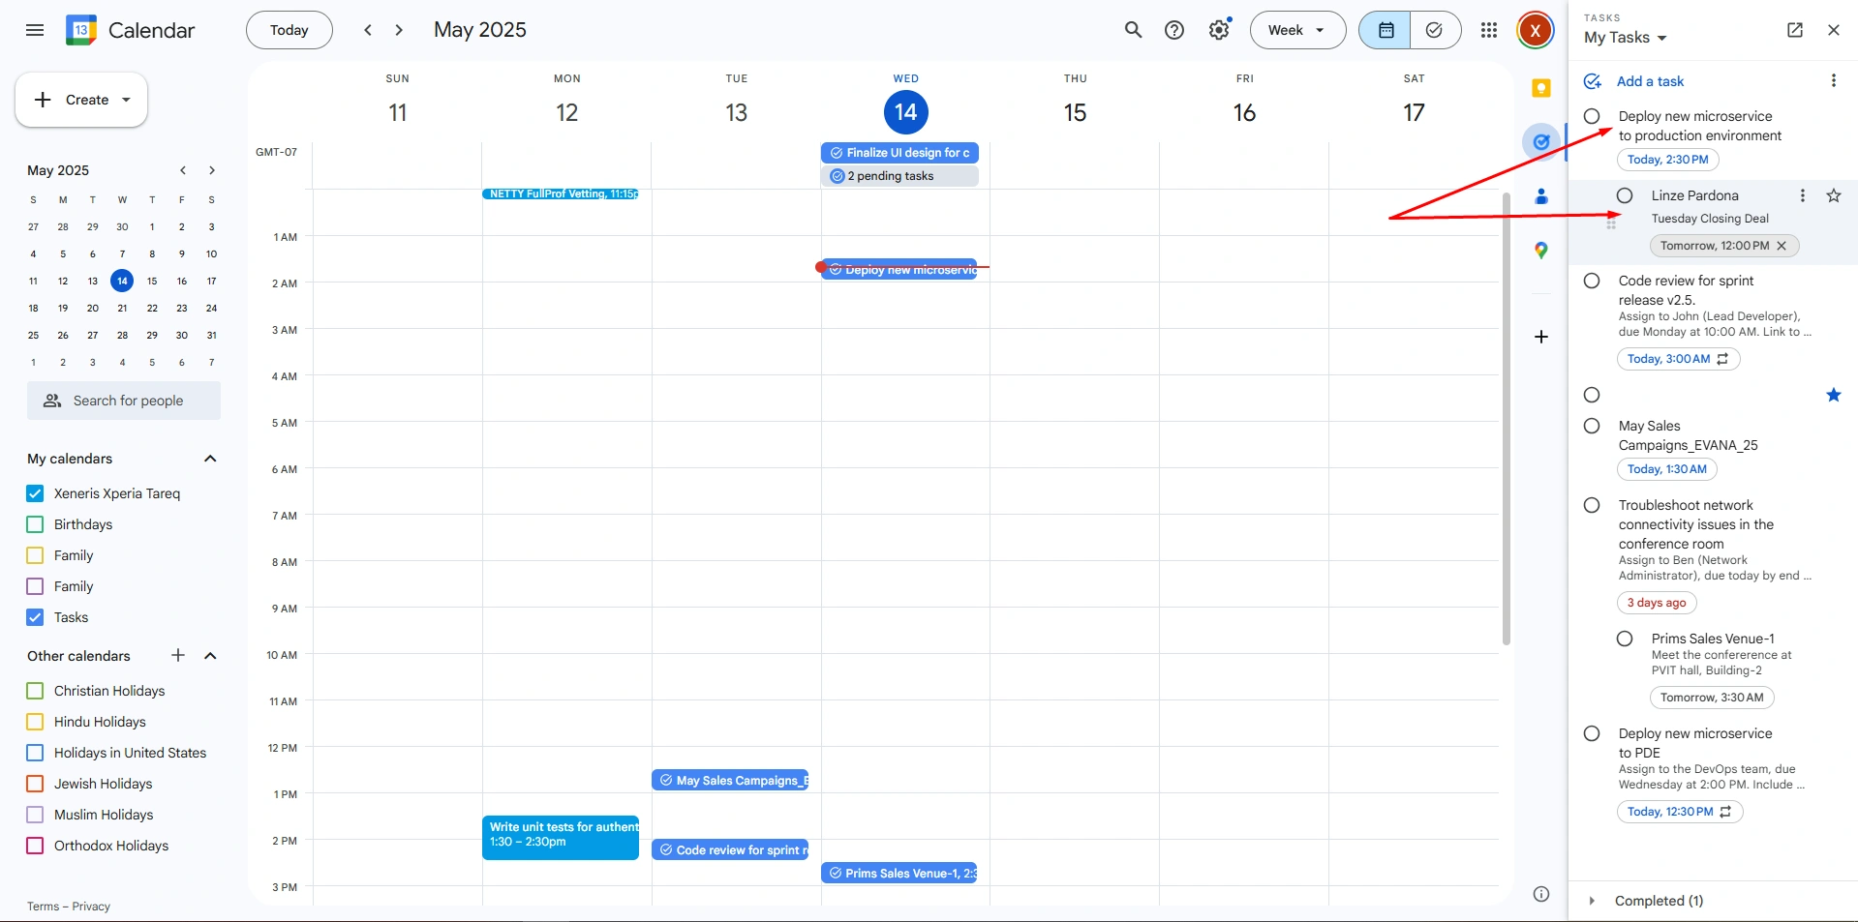
Task: Uncheck the Tasks calendar checkbox
Action: (x=36, y=617)
